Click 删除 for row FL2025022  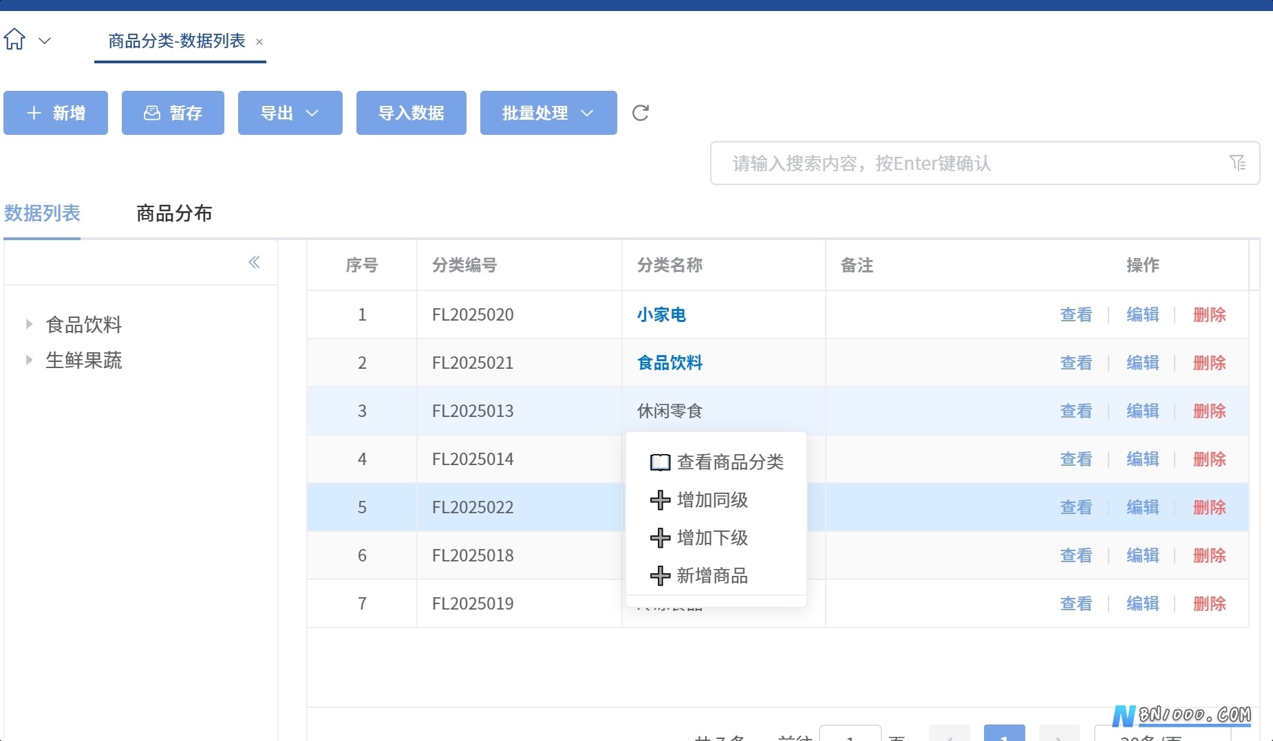click(x=1210, y=507)
